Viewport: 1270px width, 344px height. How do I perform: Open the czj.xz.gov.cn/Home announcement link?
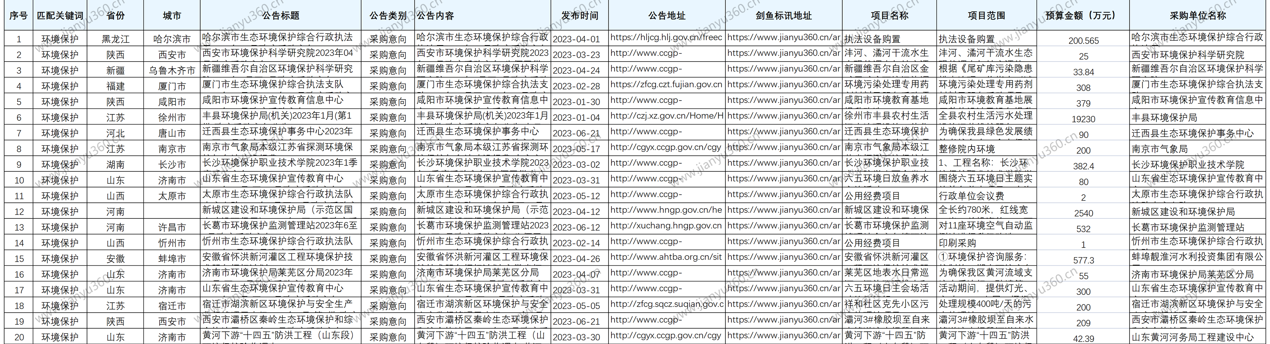pos(666,116)
